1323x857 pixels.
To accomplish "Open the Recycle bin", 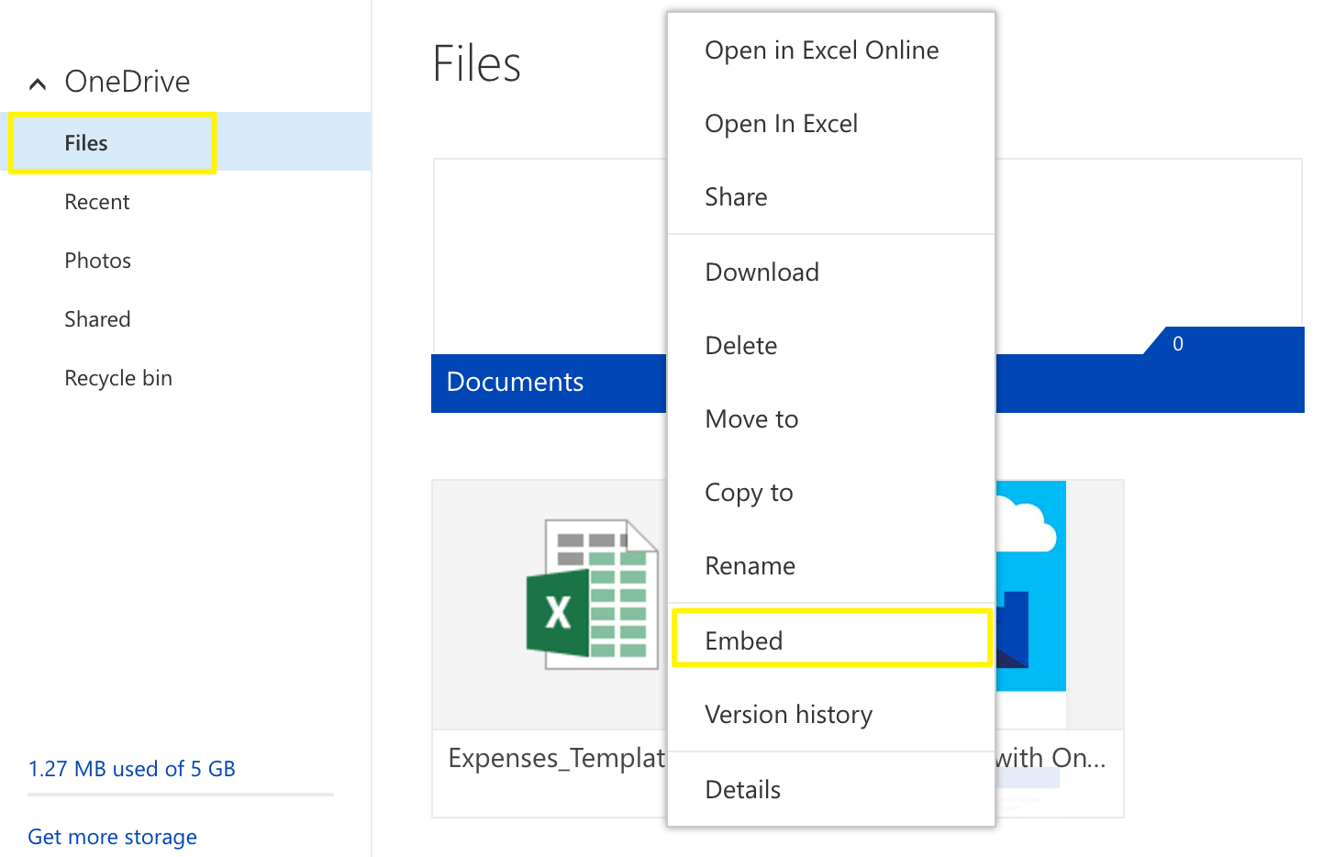I will coord(118,377).
